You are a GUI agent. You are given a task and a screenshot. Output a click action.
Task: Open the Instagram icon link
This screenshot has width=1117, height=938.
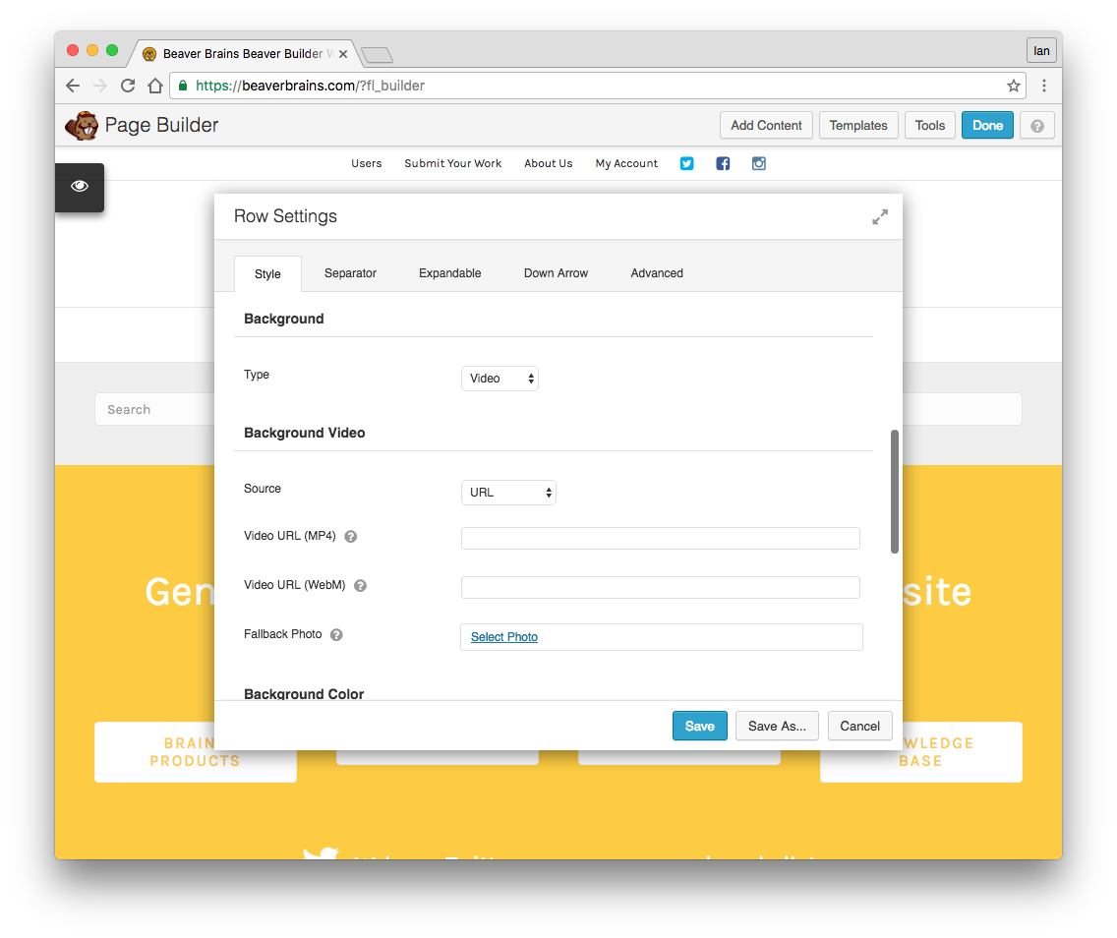pyautogui.click(x=759, y=164)
